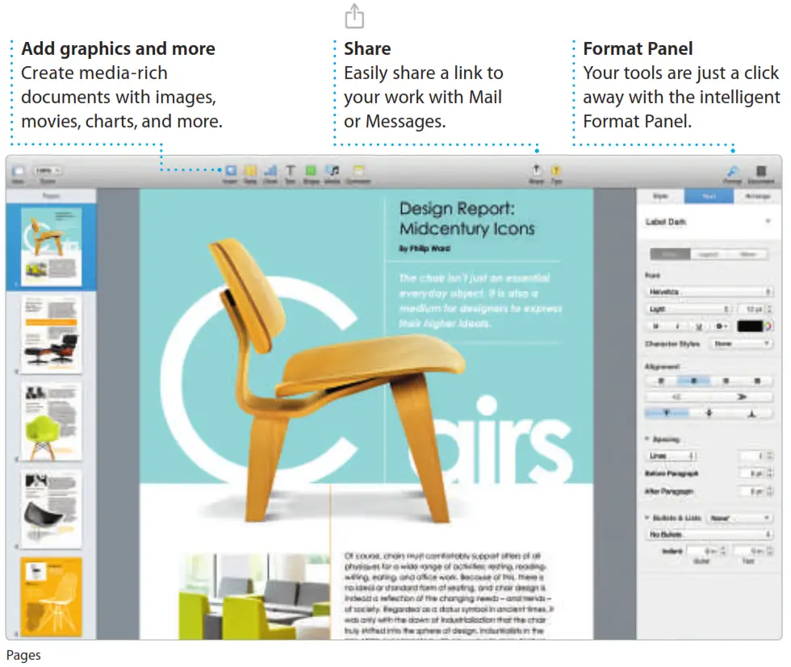Toggle italic formatting
Image resolution: width=791 pixels, height=667 pixels.
(x=677, y=326)
